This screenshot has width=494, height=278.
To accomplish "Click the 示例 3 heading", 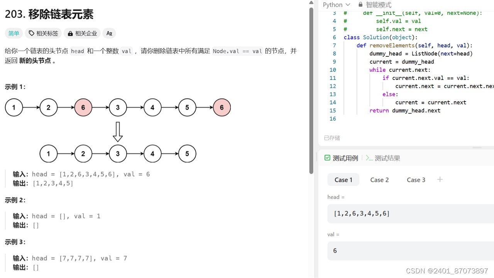I will click(15, 242).
